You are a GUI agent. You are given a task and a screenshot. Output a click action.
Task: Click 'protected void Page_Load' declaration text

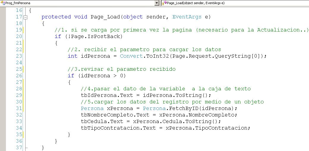click(x=81, y=17)
